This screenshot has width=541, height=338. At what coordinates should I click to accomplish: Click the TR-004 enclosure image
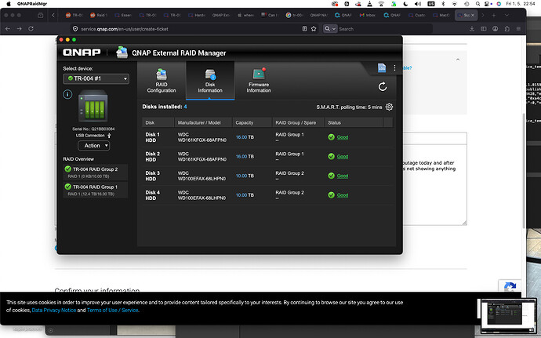pos(93,106)
